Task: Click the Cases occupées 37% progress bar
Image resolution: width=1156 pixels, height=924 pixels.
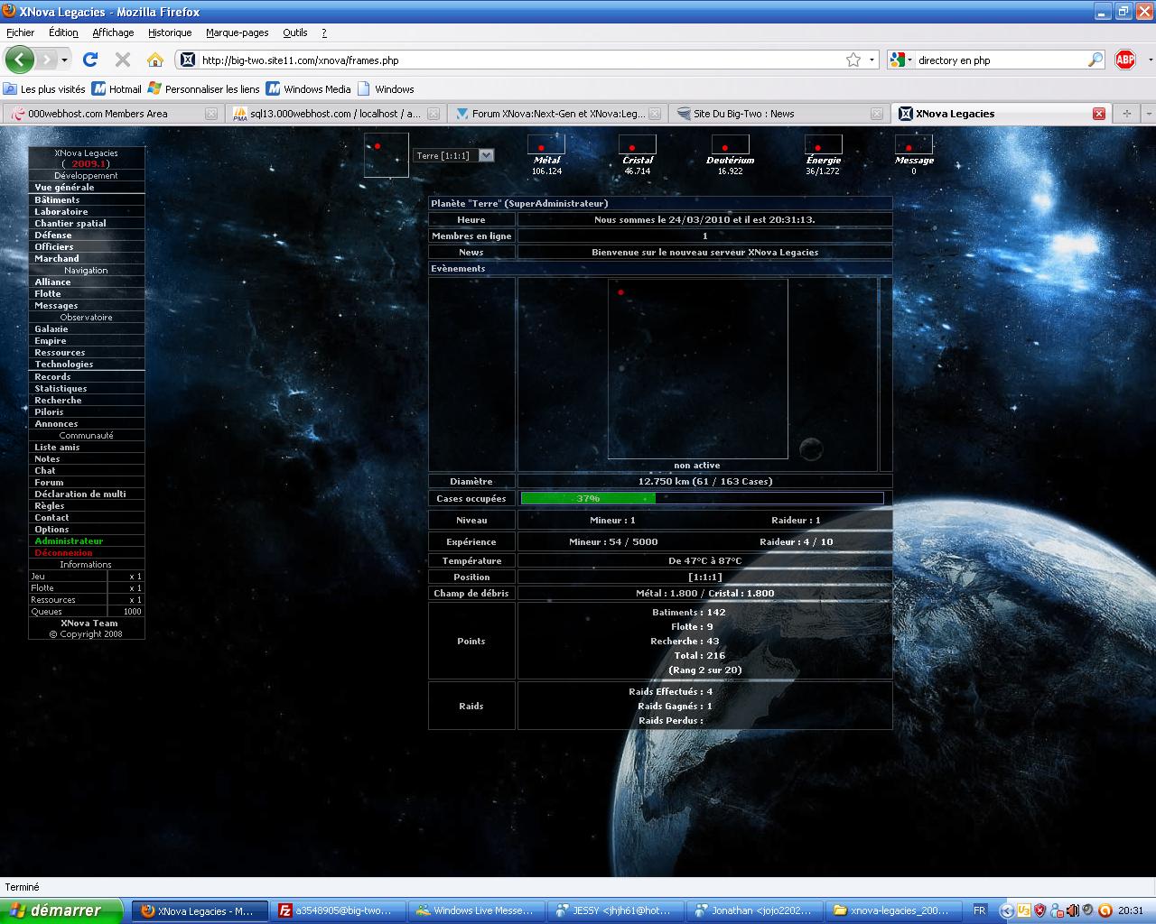Action: (703, 498)
